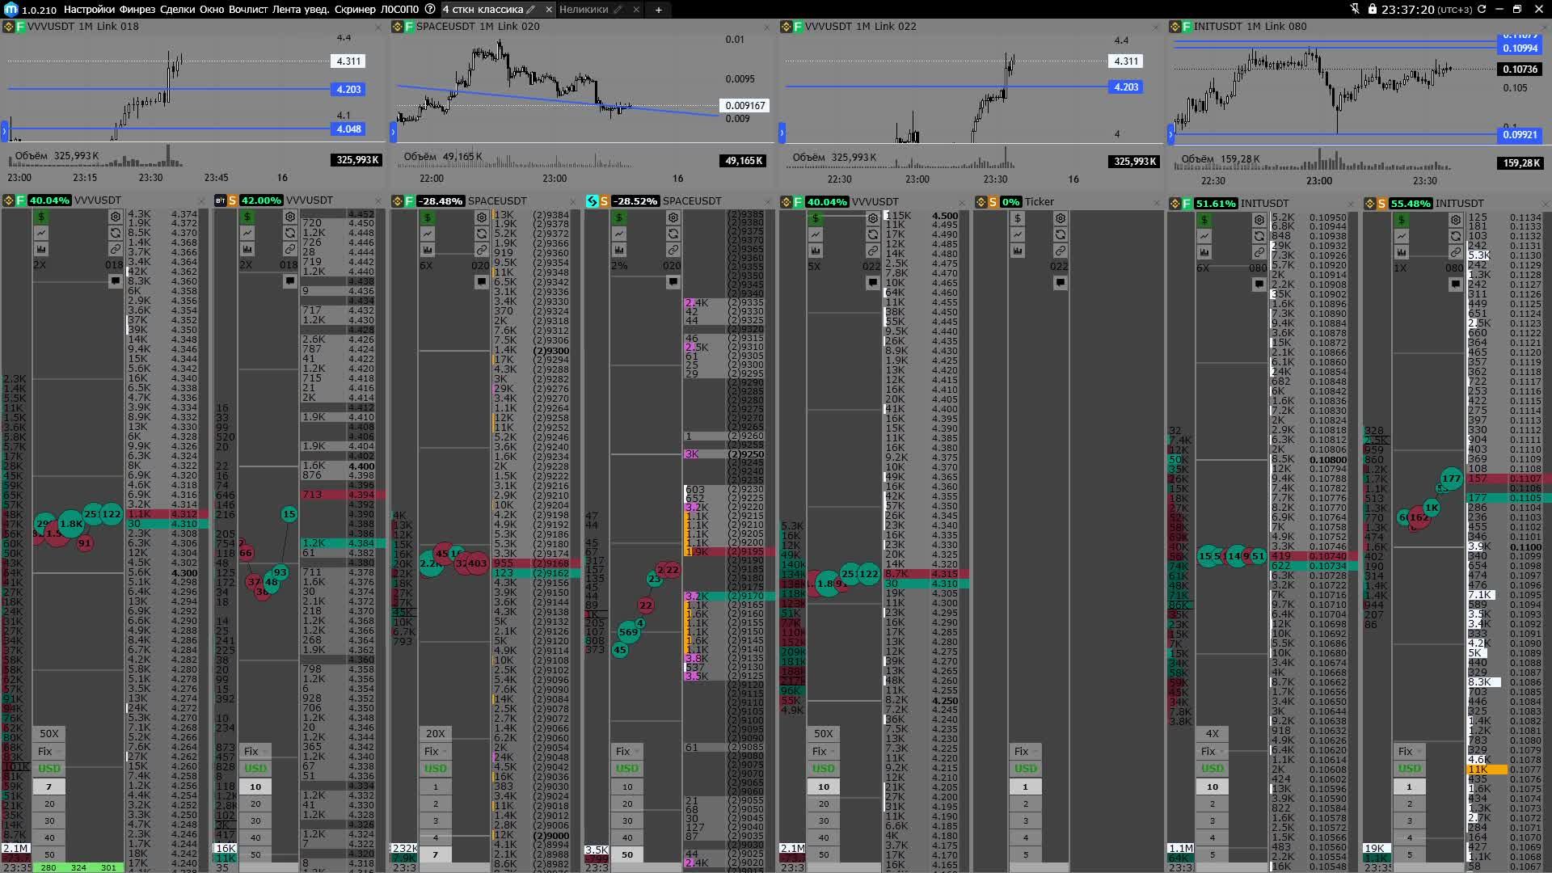Click bar histogram icon in SPACEUSDT spot panel
1552x873 pixels.
click(618, 250)
